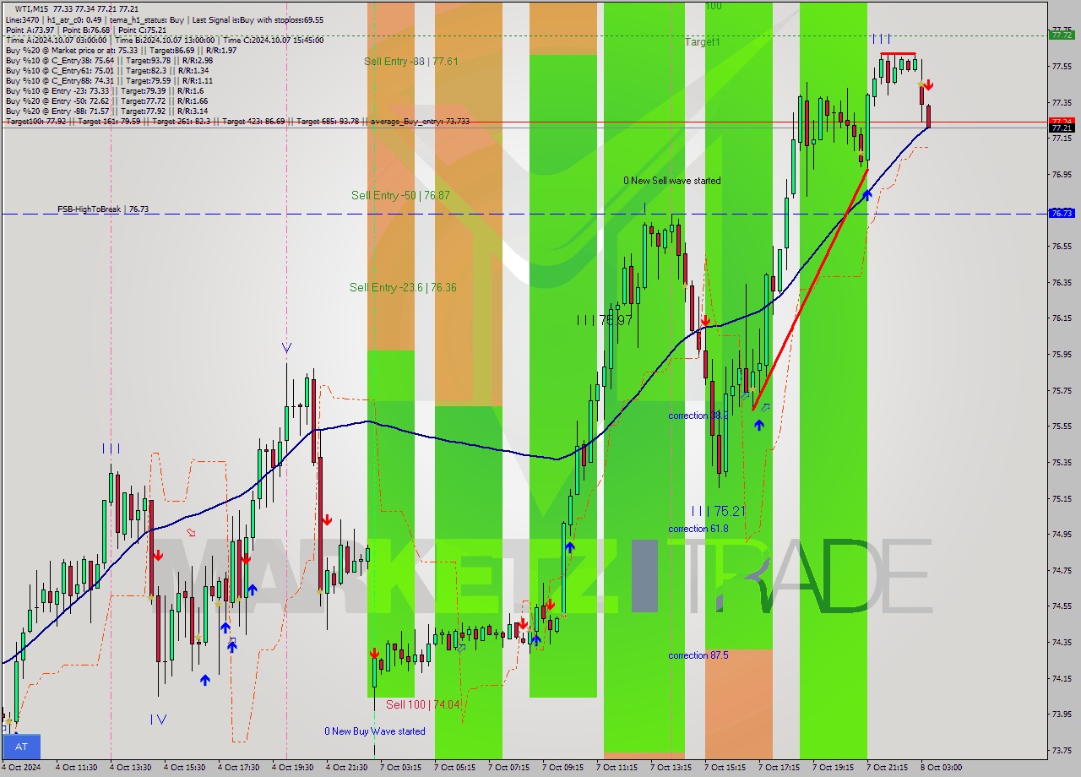This screenshot has width=1081, height=777.
Task: Click the 7 Oct 05:15 time label
Action: point(455,768)
